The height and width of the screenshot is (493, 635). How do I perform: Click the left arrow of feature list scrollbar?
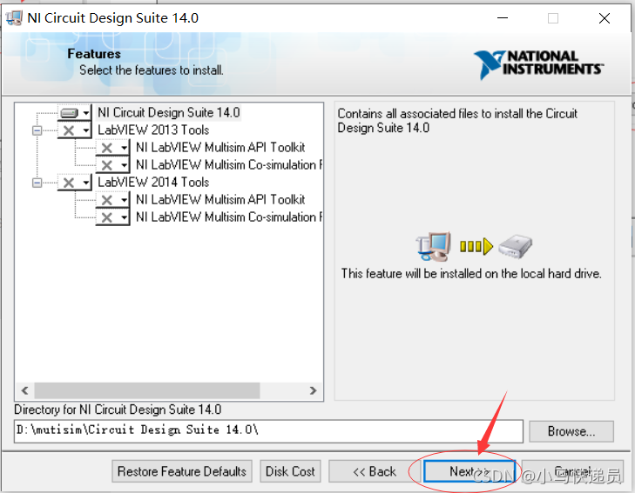point(24,390)
